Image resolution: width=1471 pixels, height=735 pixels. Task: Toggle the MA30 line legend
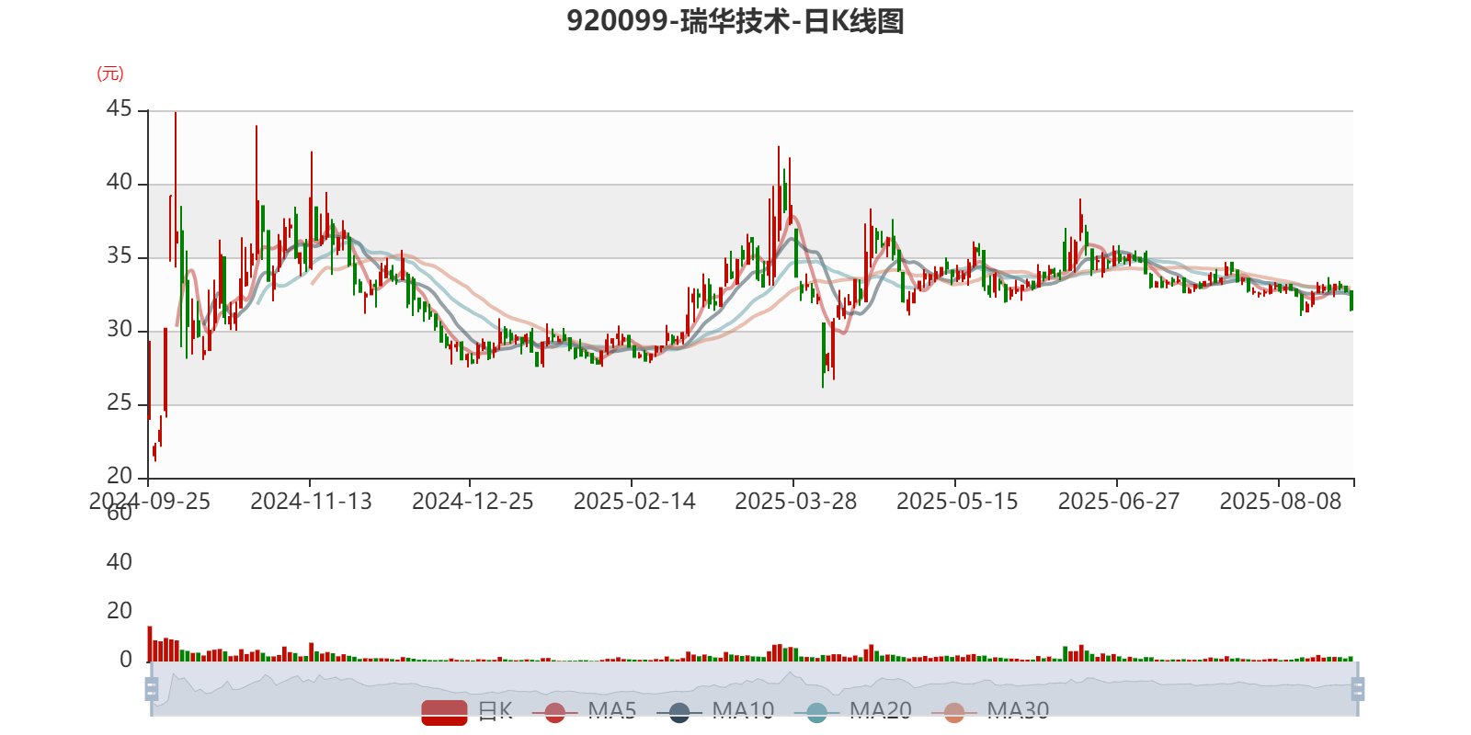(x=990, y=711)
